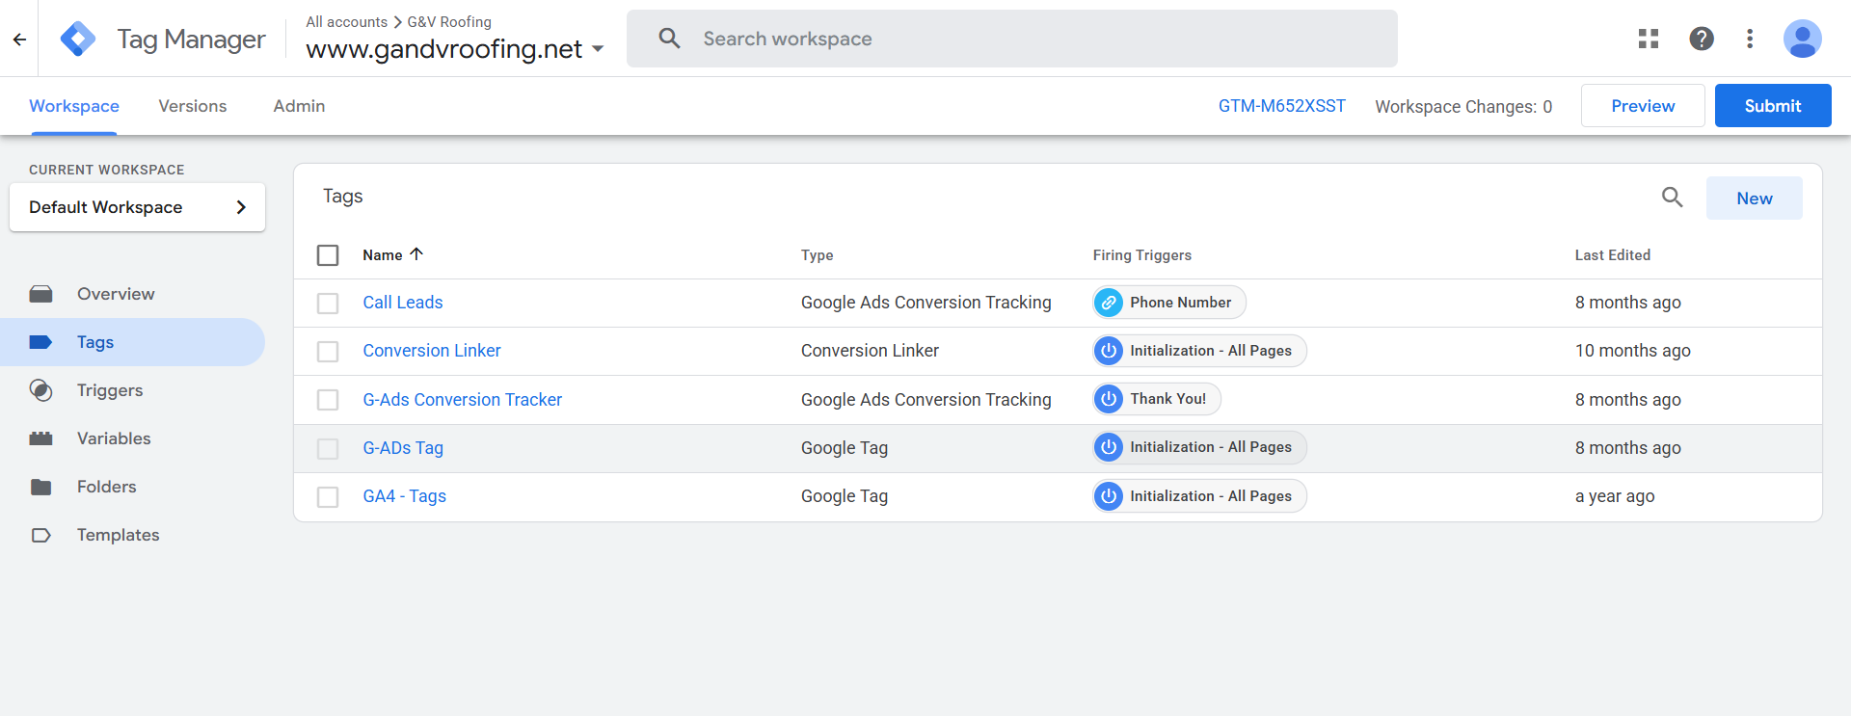Open the G-Ads Conversion Tracker tag
The height and width of the screenshot is (716, 1851).
tap(462, 399)
